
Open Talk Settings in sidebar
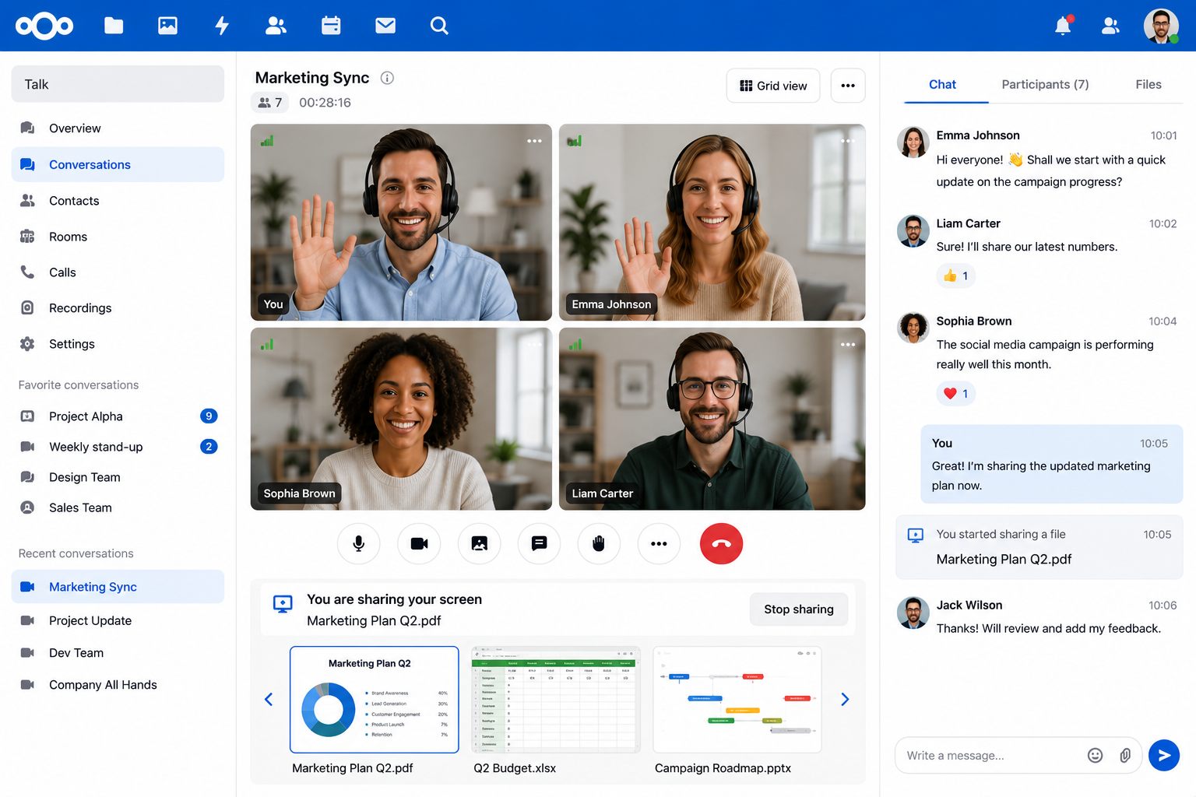pos(118,344)
